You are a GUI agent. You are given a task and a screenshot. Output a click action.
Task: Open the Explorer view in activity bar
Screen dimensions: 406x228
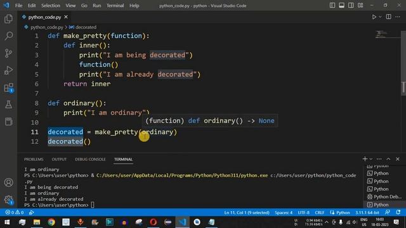[8, 18]
